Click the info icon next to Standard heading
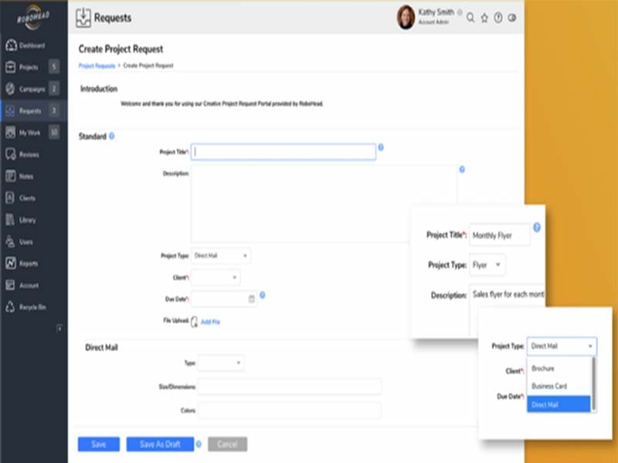This screenshot has width=618, height=463. click(112, 136)
